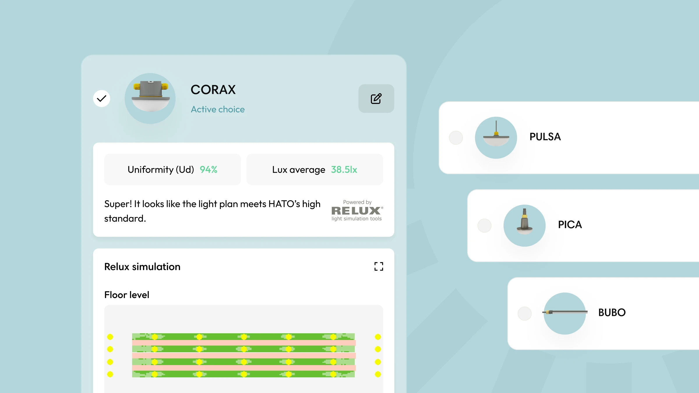Click the PULSA product name
The height and width of the screenshot is (393, 699).
pyautogui.click(x=545, y=137)
